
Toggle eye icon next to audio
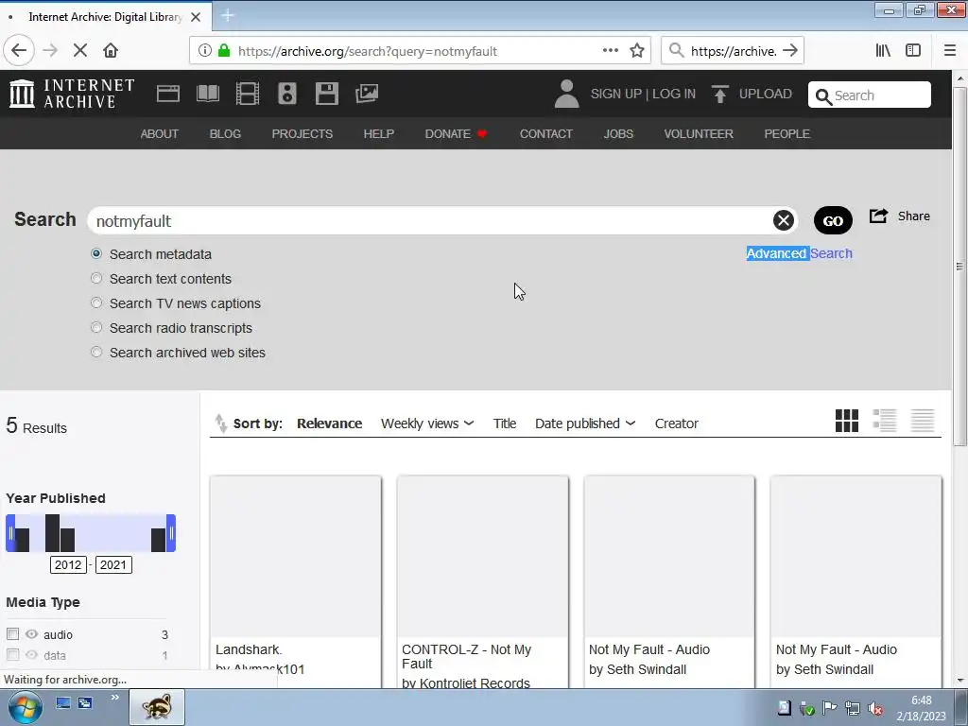click(x=31, y=634)
